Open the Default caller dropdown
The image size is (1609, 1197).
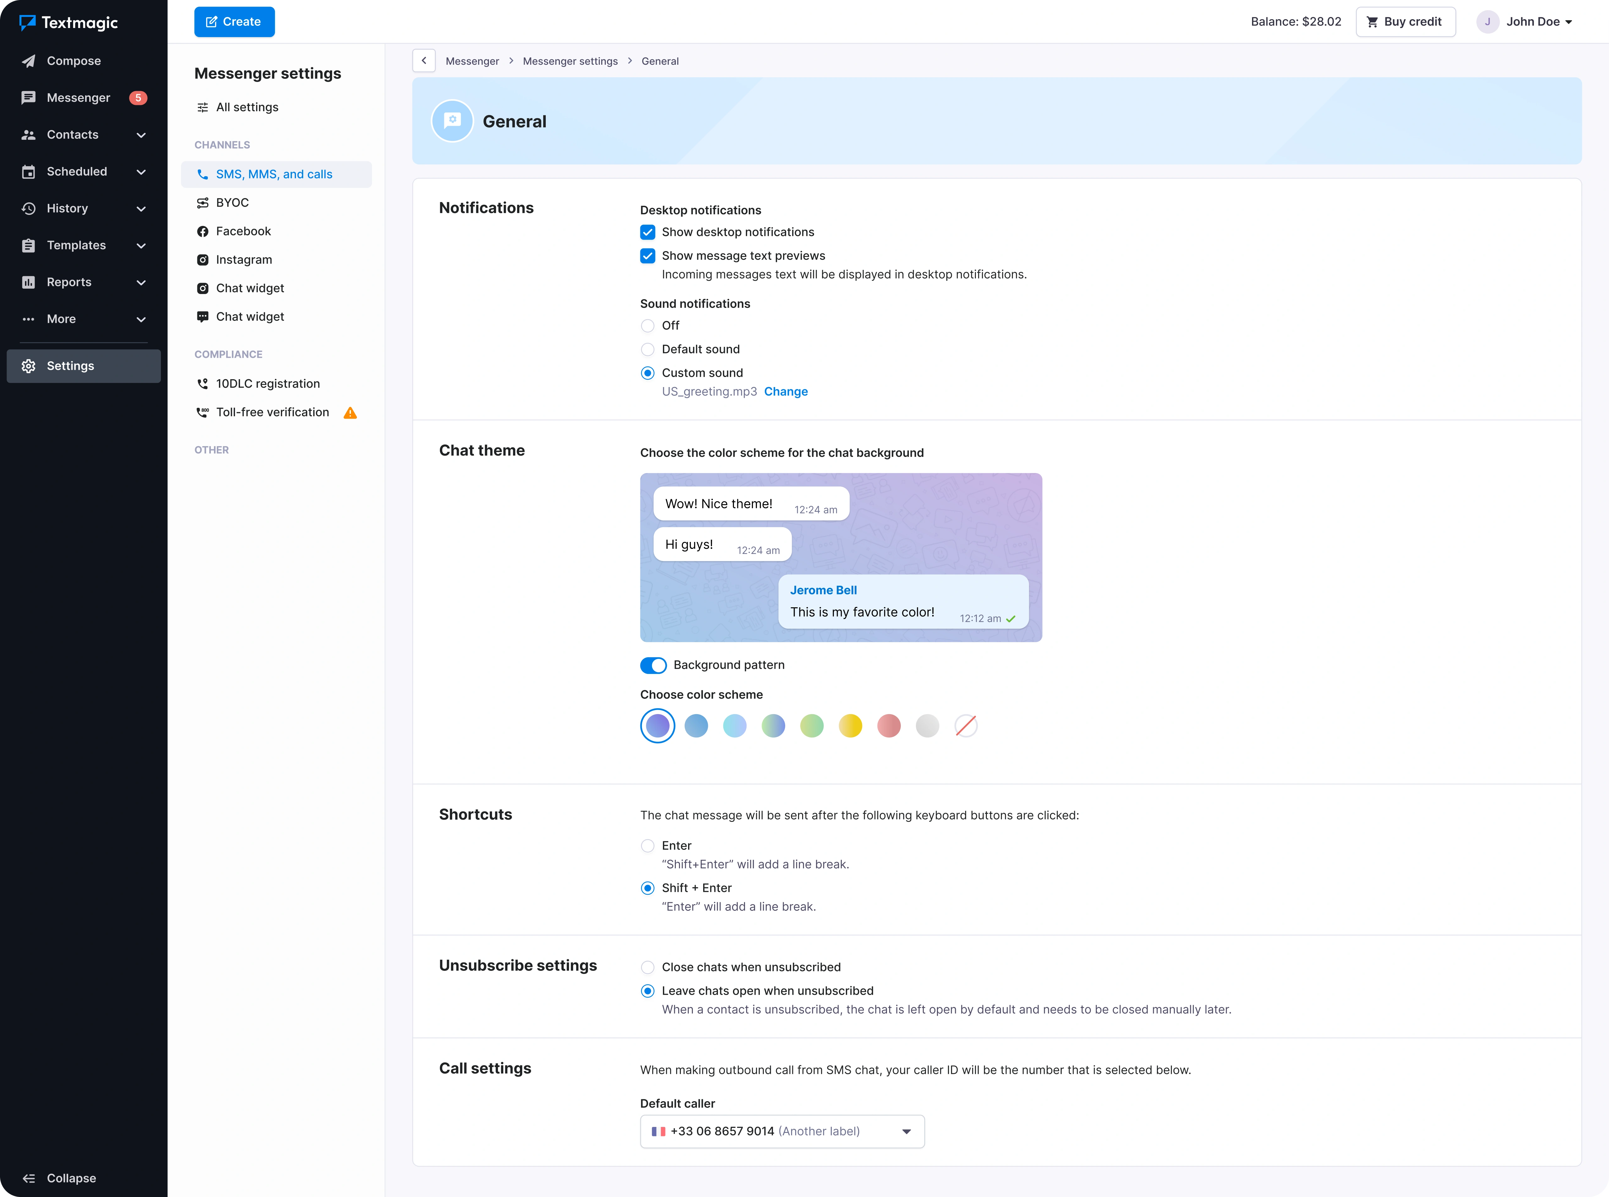point(782,1132)
